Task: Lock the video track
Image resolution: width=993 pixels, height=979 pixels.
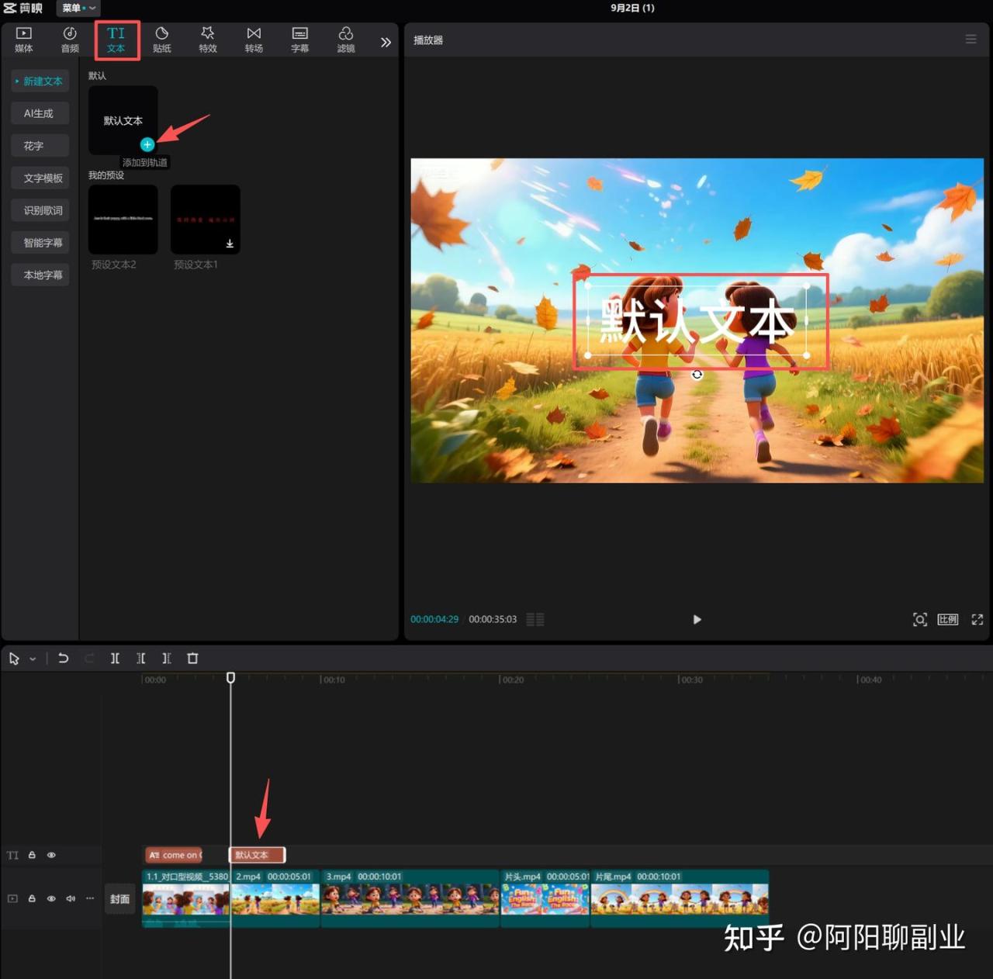Action: coord(32,898)
